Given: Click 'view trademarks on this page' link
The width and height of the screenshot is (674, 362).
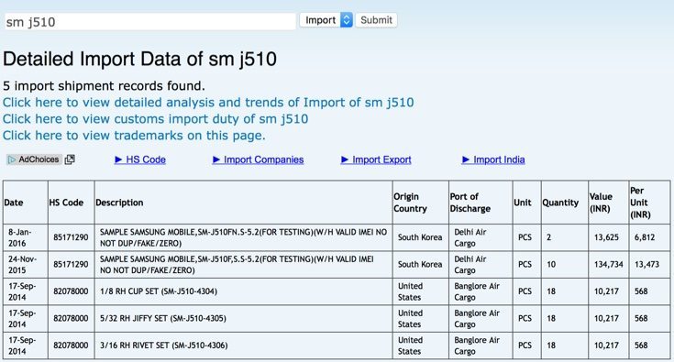Looking at the screenshot, I should tap(134, 136).
